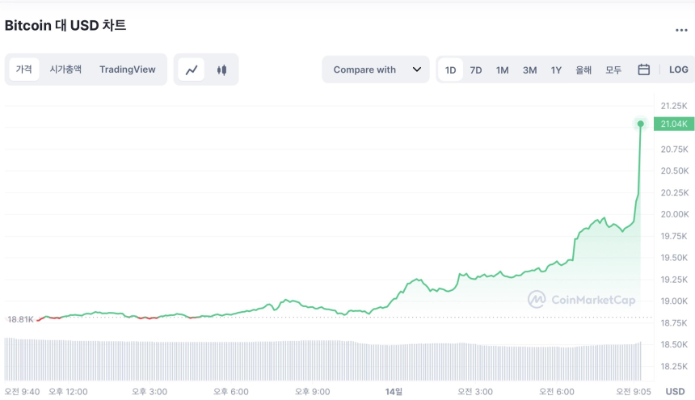Click the 21.04K current price label
This screenshot has width=695, height=400.
(x=673, y=124)
